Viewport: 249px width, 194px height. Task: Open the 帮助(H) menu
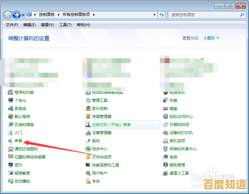[x=84, y=25]
